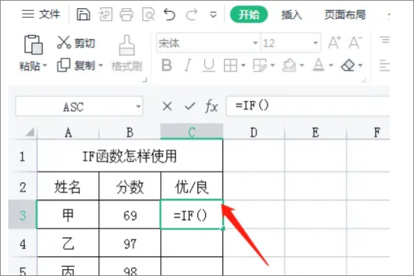
Task: Click the 姓名 header cell
Action: [x=68, y=187]
